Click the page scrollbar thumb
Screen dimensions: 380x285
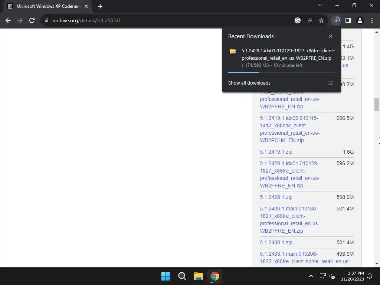[x=377, y=105]
